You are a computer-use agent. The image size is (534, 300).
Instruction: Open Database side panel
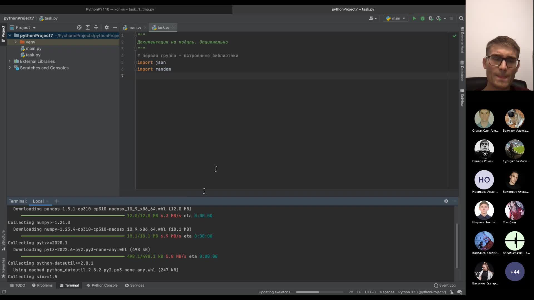coord(462,71)
